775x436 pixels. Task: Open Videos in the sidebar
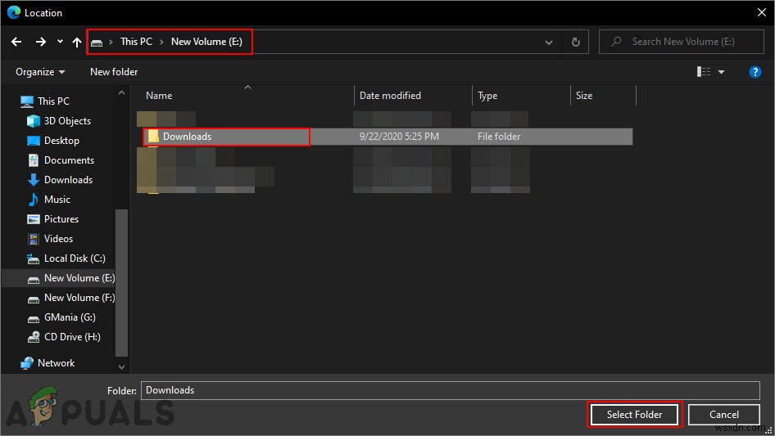(x=58, y=239)
